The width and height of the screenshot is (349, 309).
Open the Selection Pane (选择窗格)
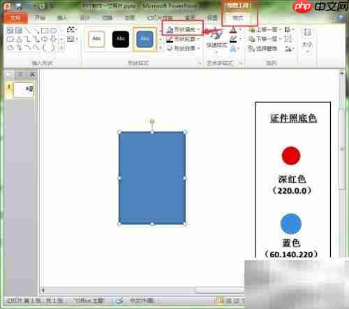(x=262, y=49)
